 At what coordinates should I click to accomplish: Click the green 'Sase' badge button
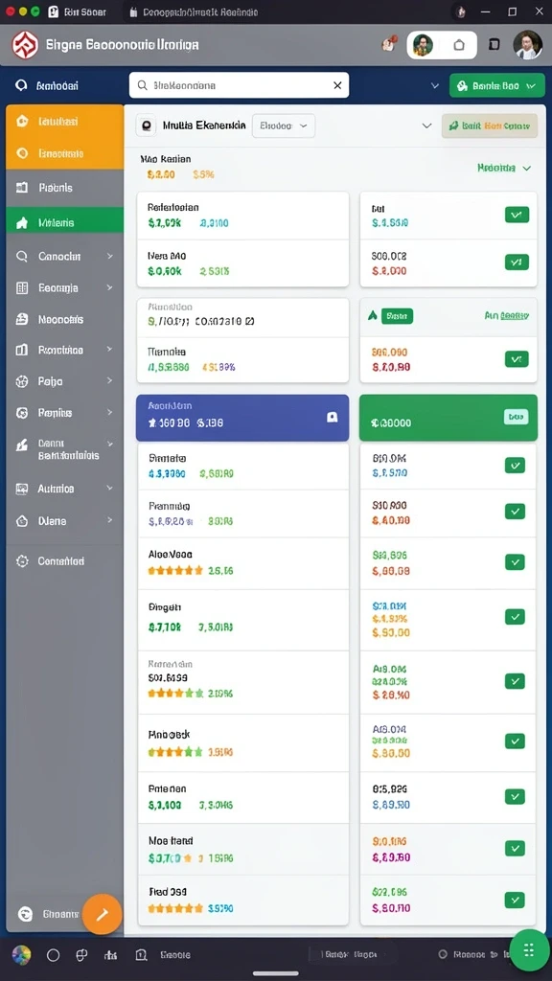click(397, 316)
